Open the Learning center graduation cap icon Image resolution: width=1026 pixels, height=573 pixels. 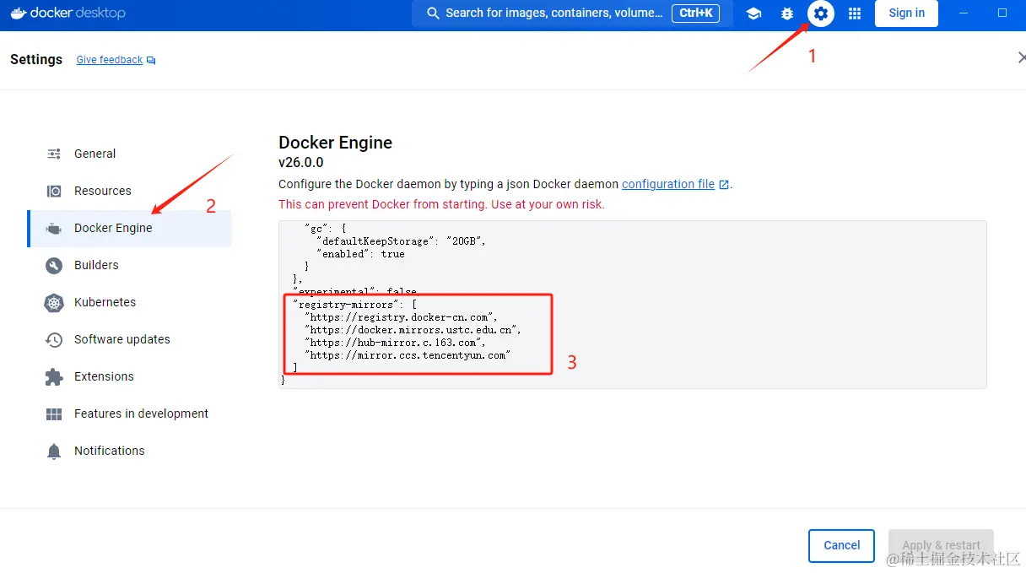point(753,14)
